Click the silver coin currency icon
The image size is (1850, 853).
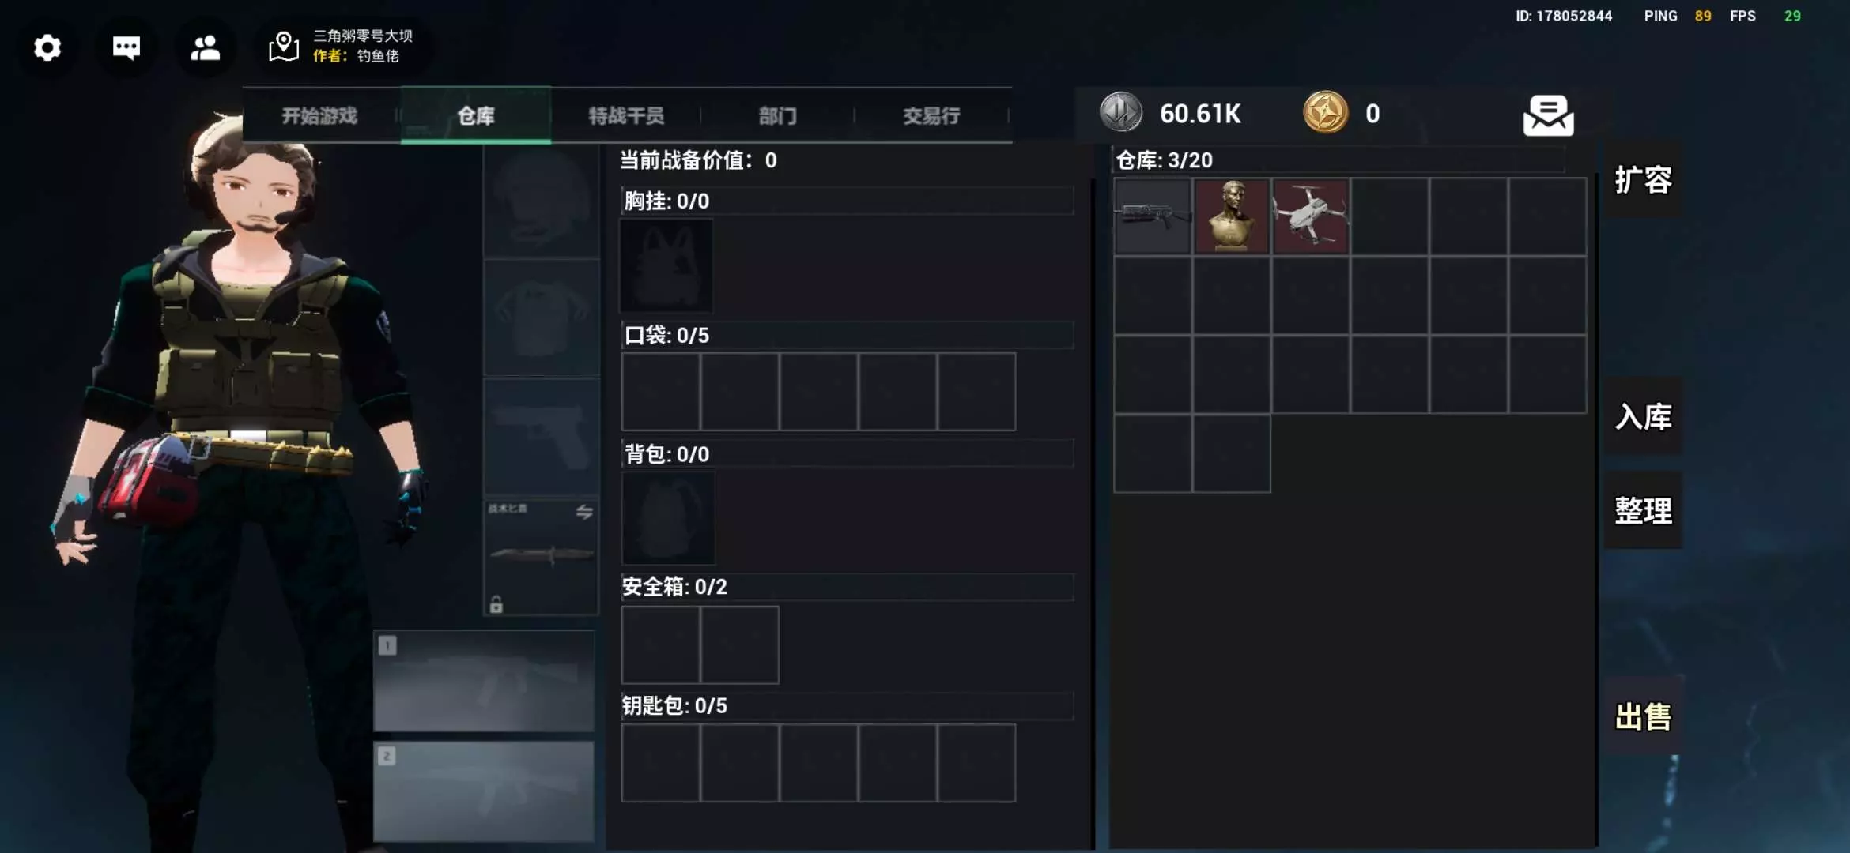pos(1121,113)
